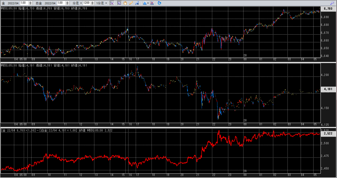Open dropdown arrow beside bar chart icon
The width and height of the screenshot is (337, 178).
[x=148, y=3]
